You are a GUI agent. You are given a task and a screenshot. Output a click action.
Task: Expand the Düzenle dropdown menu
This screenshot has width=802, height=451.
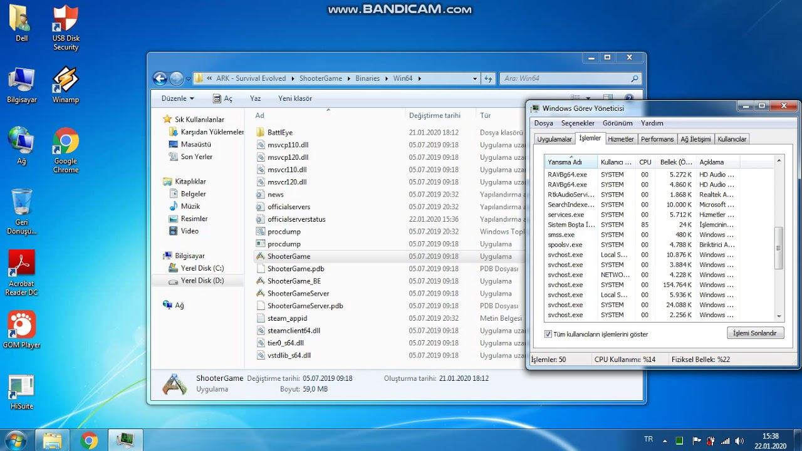coord(177,98)
